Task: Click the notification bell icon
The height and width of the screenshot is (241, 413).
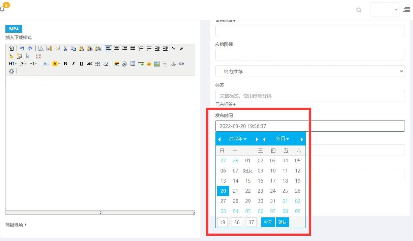Action: (x=3, y=9)
